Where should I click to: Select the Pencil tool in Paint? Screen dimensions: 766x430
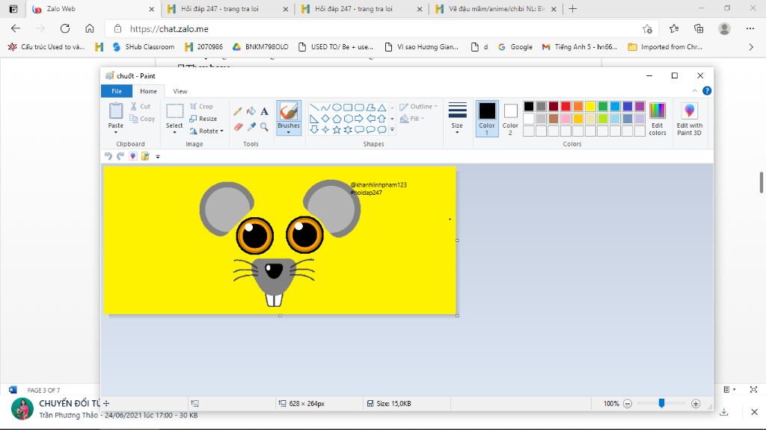[x=238, y=112]
